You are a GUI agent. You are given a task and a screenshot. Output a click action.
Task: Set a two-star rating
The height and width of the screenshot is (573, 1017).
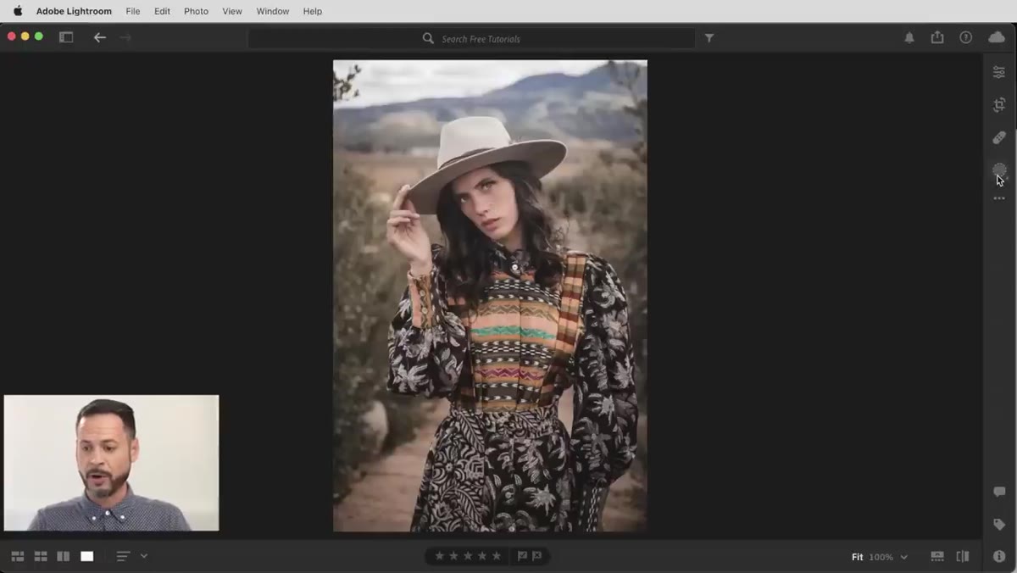(453, 556)
